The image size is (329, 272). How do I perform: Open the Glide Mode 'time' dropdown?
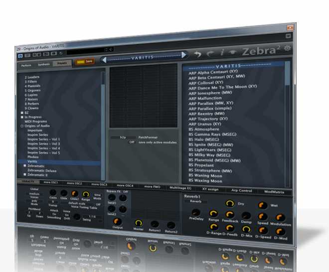(x=97, y=195)
